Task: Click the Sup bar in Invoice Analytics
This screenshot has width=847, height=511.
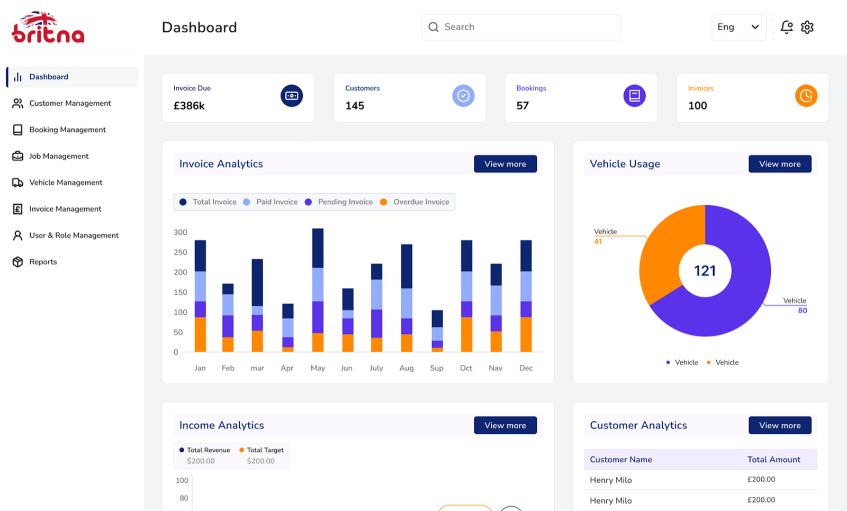Action: tap(437, 331)
